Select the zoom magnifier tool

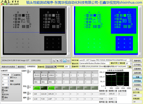coord(54,61)
